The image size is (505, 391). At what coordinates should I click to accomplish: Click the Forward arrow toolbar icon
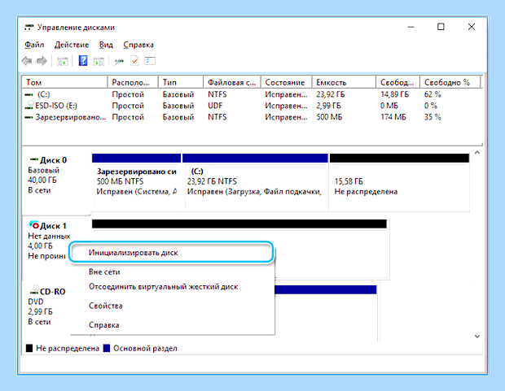click(42, 61)
